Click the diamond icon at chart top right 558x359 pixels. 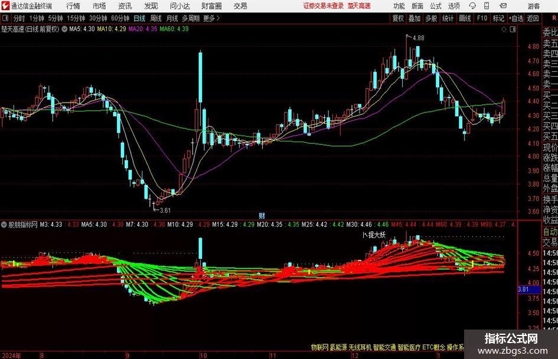(x=504, y=29)
